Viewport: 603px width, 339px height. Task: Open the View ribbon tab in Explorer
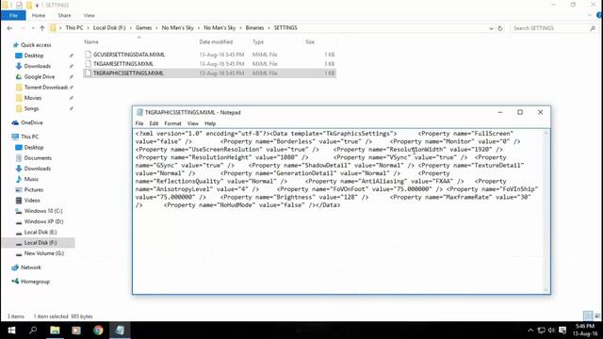click(x=89, y=15)
